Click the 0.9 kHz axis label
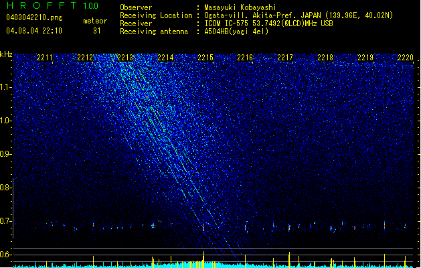The height and width of the screenshot is (268, 421). 6,154
